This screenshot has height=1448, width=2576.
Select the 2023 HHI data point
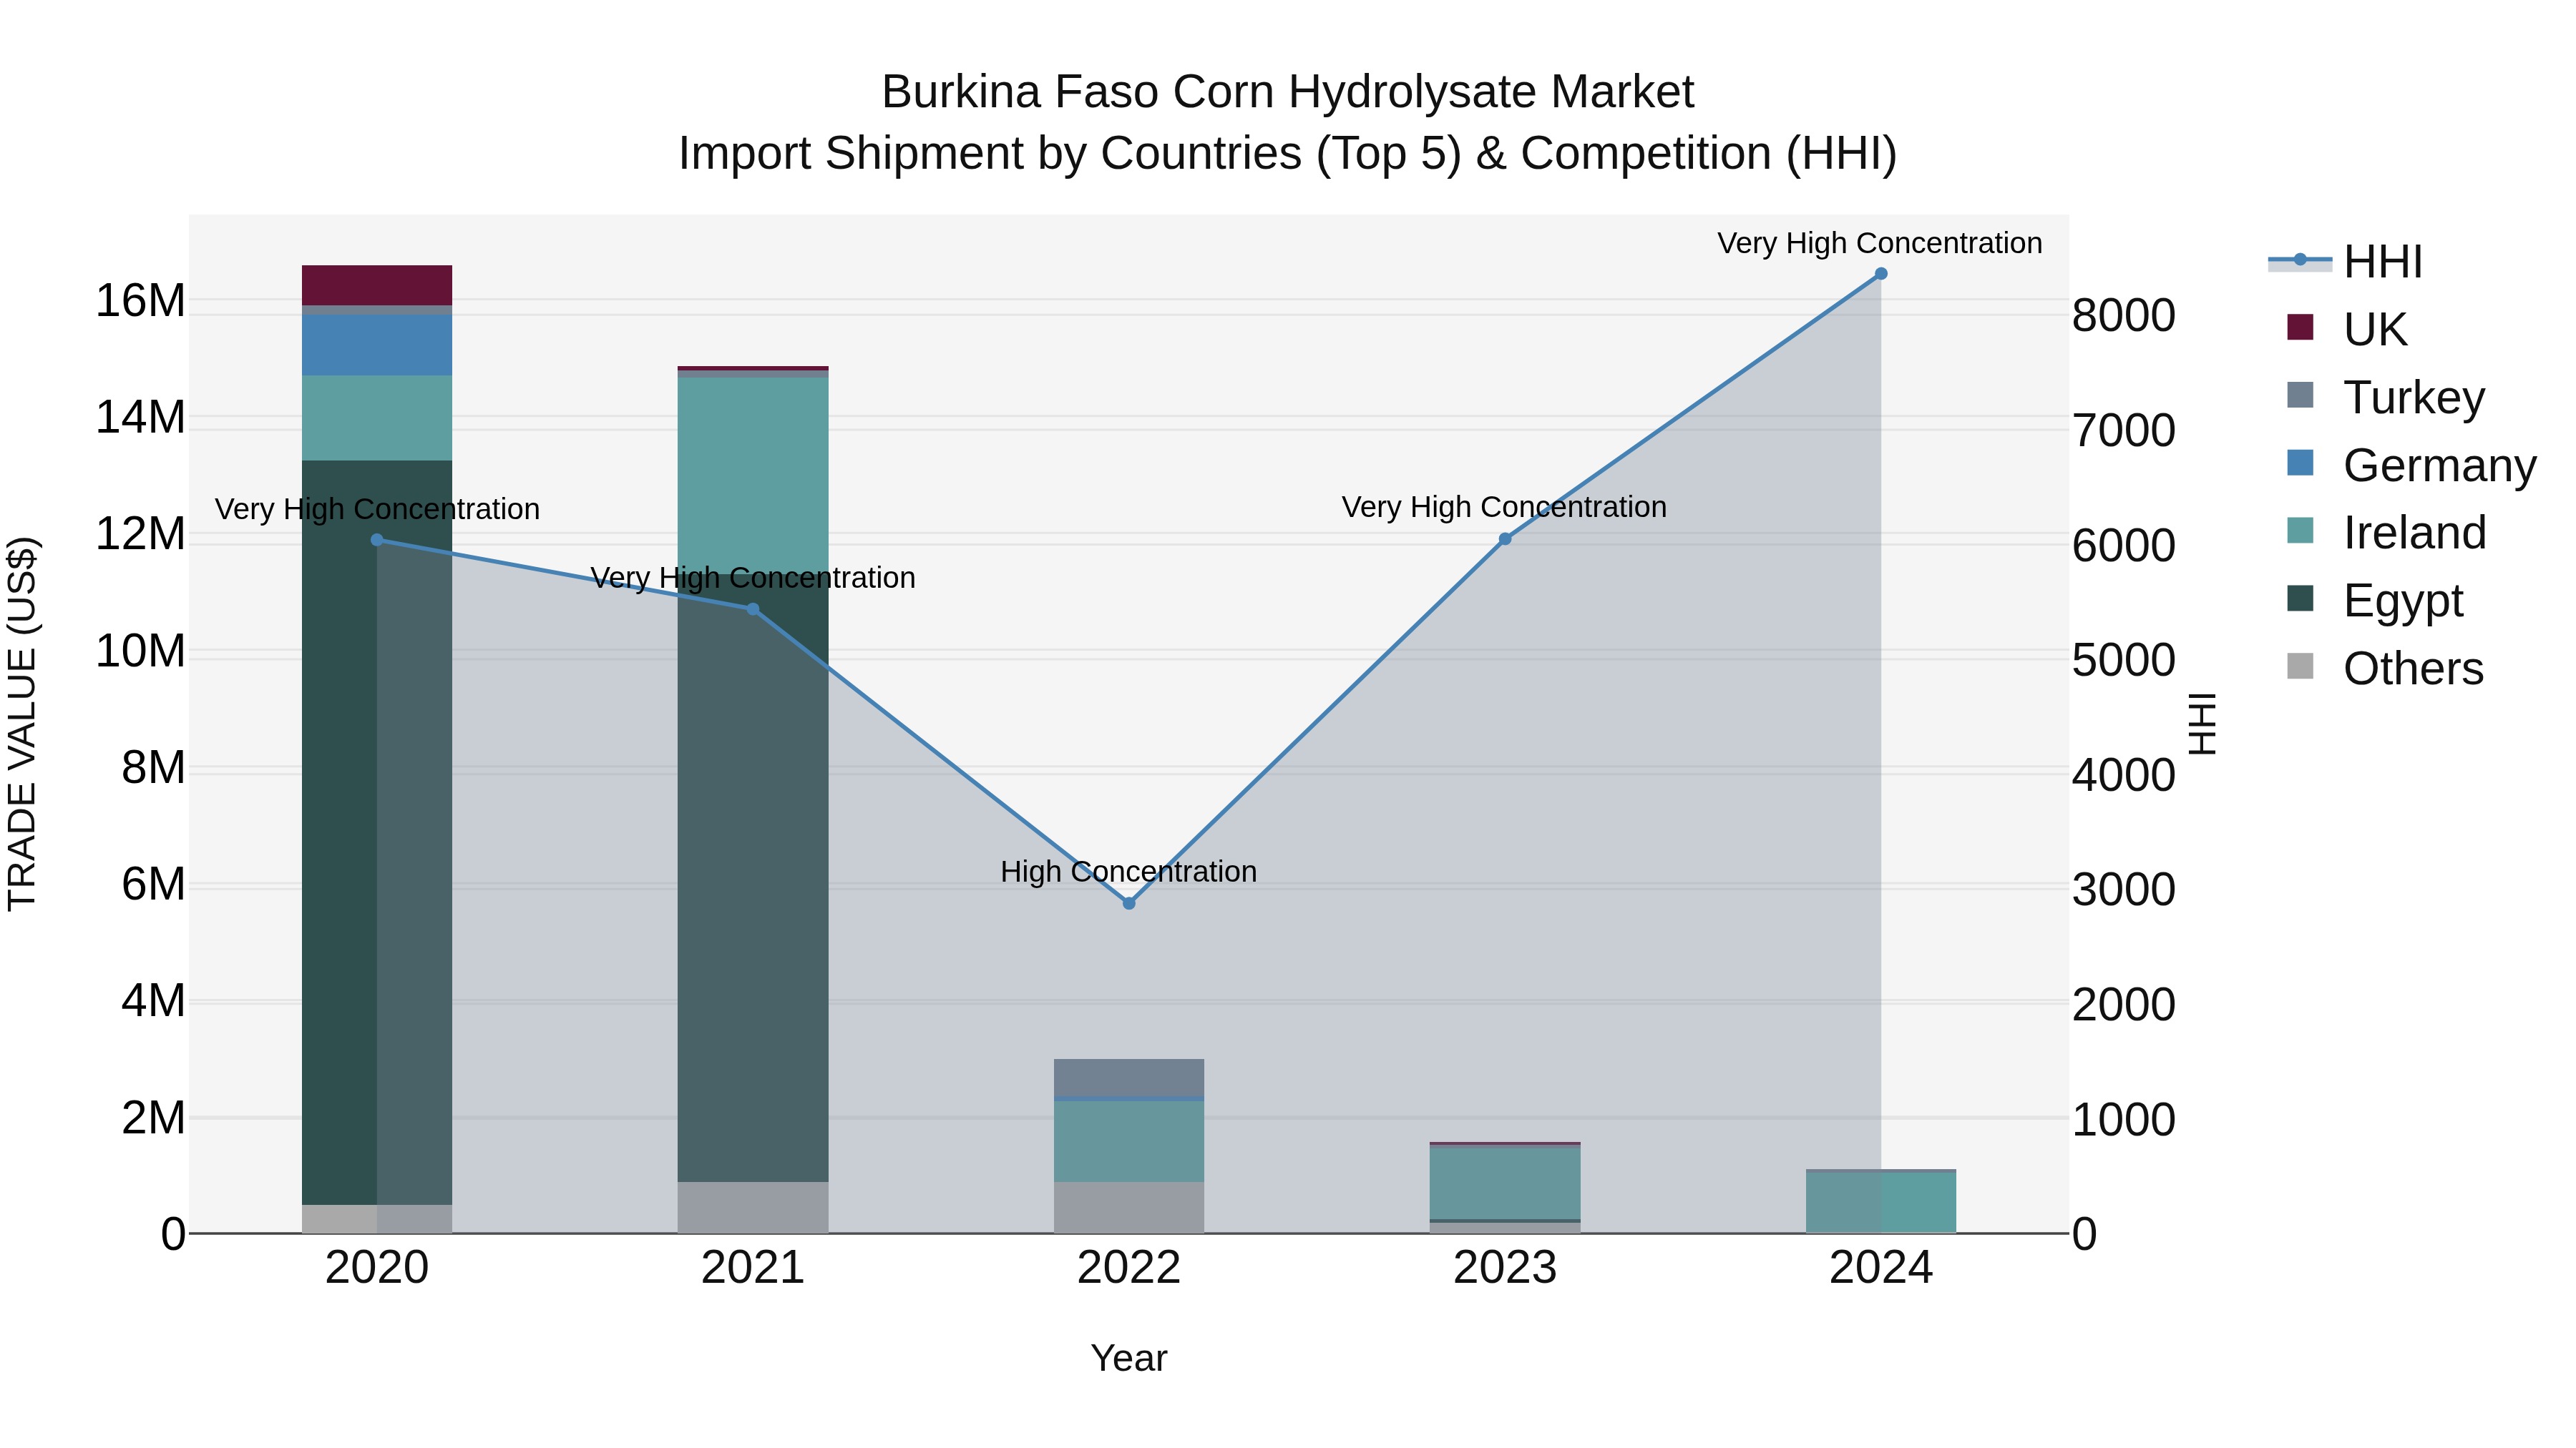tap(1505, 538)
